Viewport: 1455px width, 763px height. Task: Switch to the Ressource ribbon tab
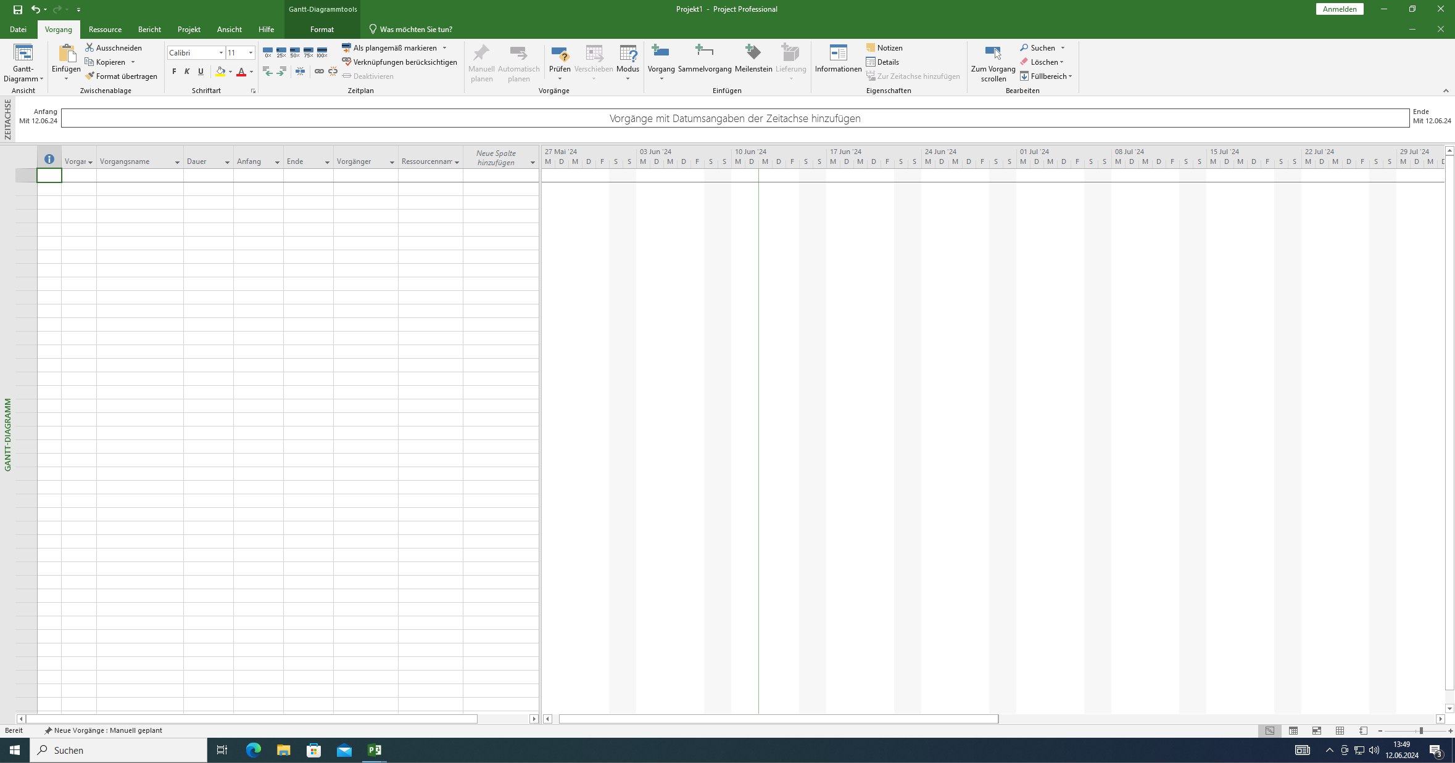105,29
